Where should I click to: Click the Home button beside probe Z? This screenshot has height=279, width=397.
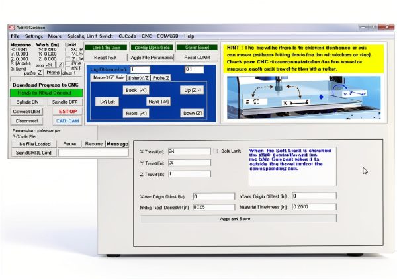[x=53, y=73]
